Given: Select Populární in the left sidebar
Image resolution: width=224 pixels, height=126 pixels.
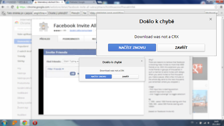Looking at the screenshot, I should [x=21, y=47].
